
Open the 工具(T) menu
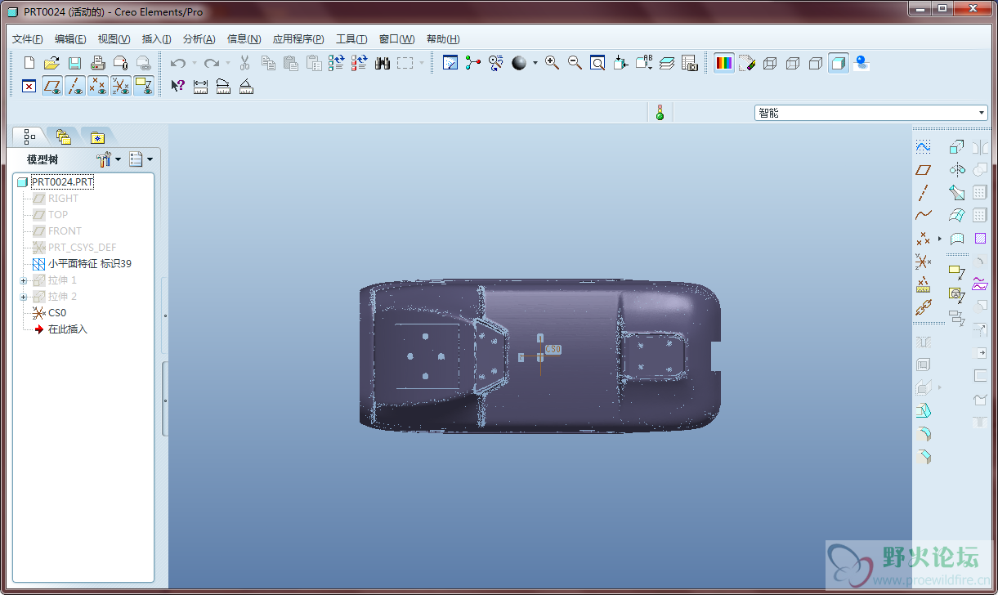351,39
